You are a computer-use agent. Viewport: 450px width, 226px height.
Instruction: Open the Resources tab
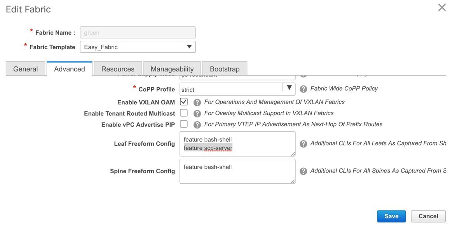tap(118, 69)
